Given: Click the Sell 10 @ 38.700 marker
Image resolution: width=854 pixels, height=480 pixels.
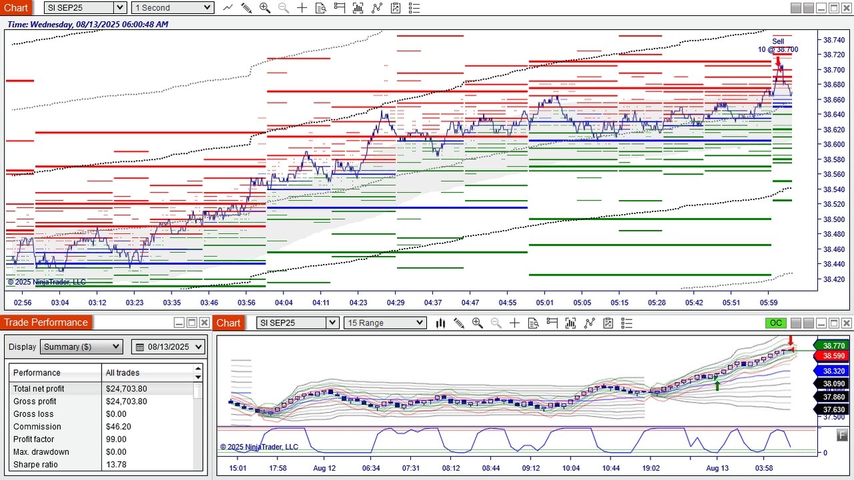Looking at the screenshot, I should pos(778,46).
